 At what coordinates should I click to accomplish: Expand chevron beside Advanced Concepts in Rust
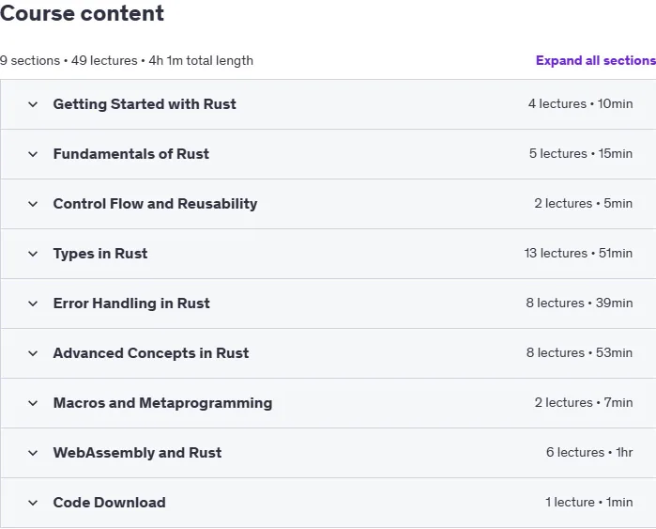33,353
